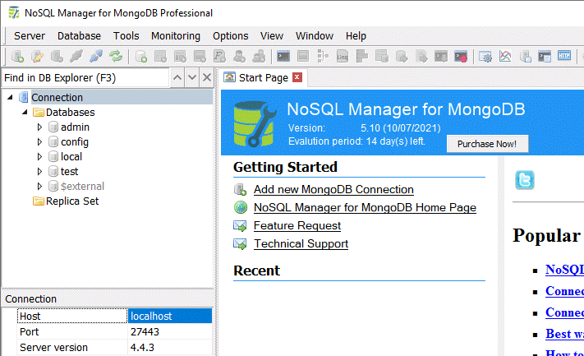Open the Tools menu
This screenshot has height=356, width=584.
coord(126,36)
